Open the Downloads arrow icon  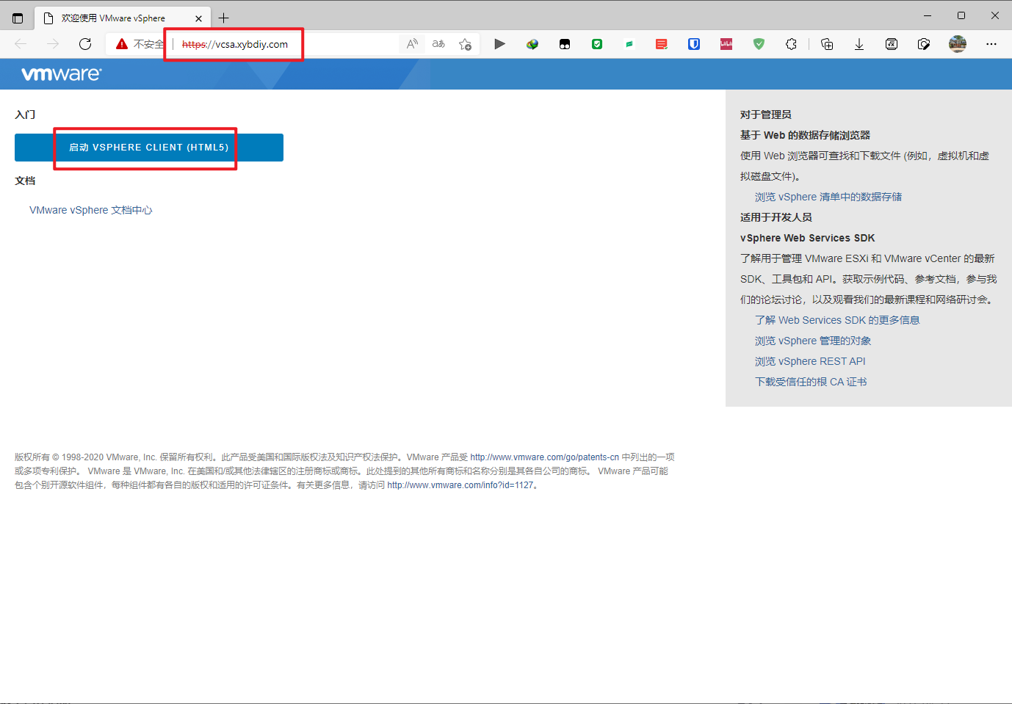click(x=859, y=44)
